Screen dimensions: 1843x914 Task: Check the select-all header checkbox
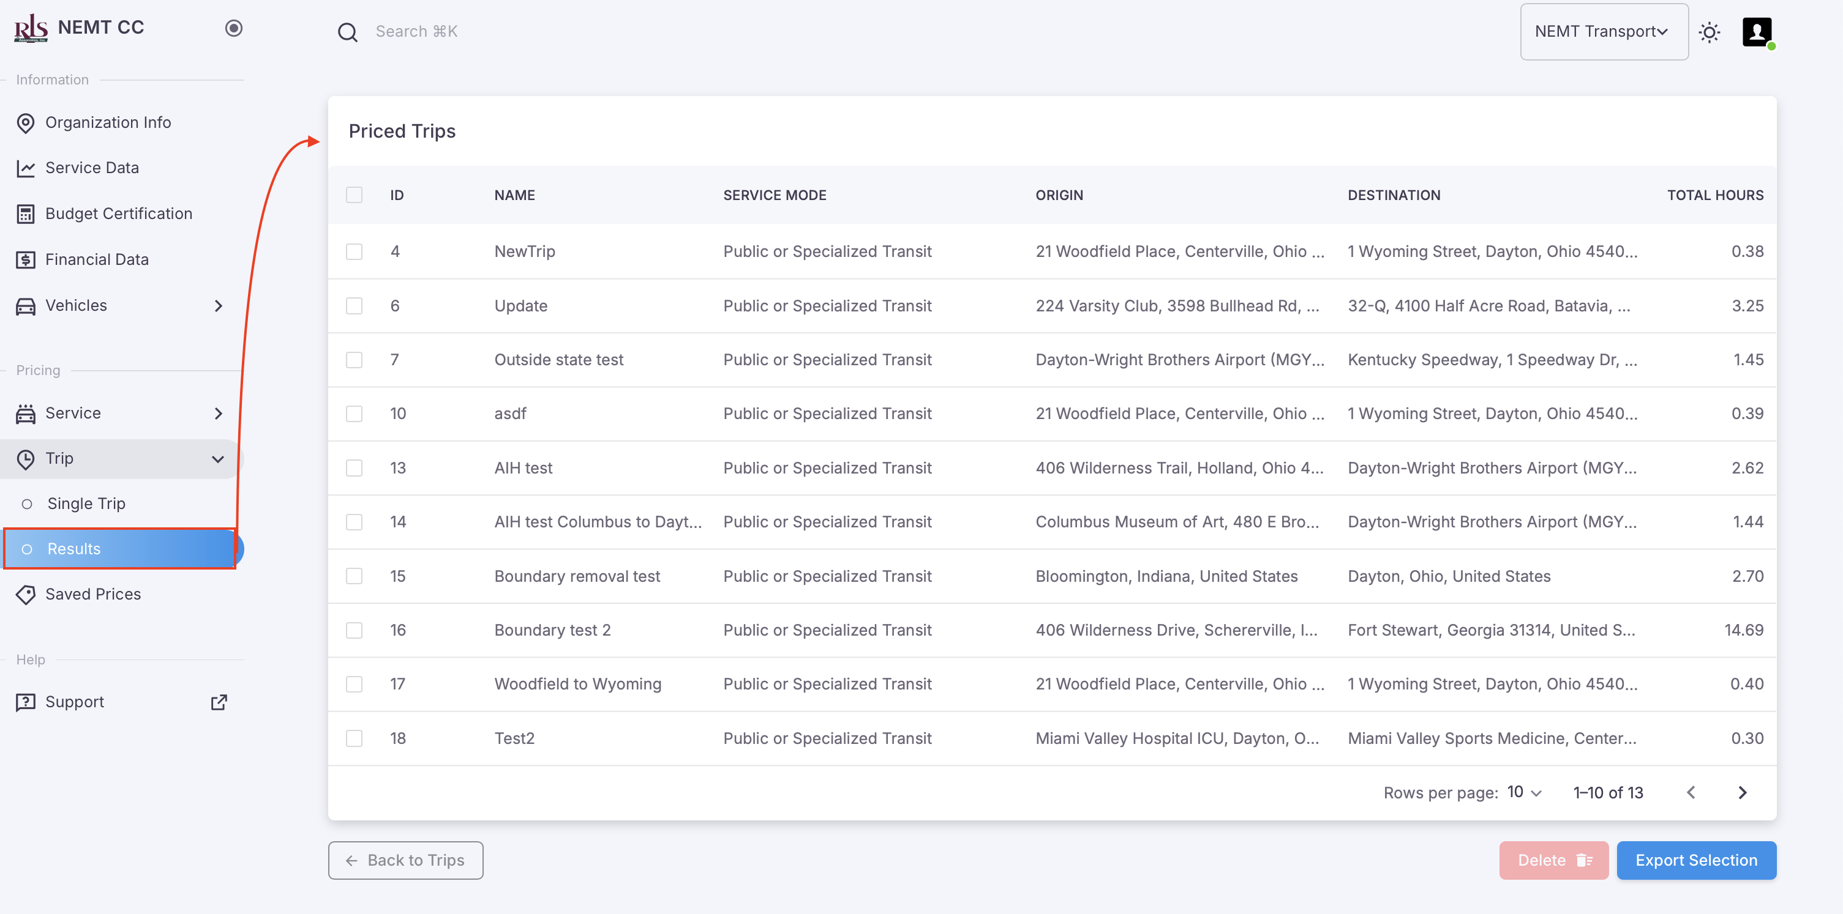point(354,195)
